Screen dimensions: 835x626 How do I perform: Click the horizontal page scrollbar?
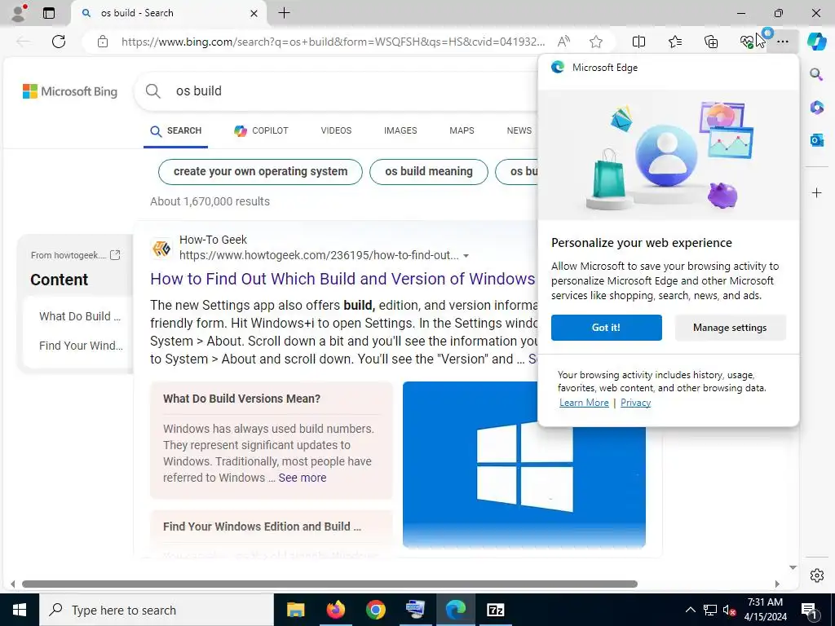(x=329, y=584)
